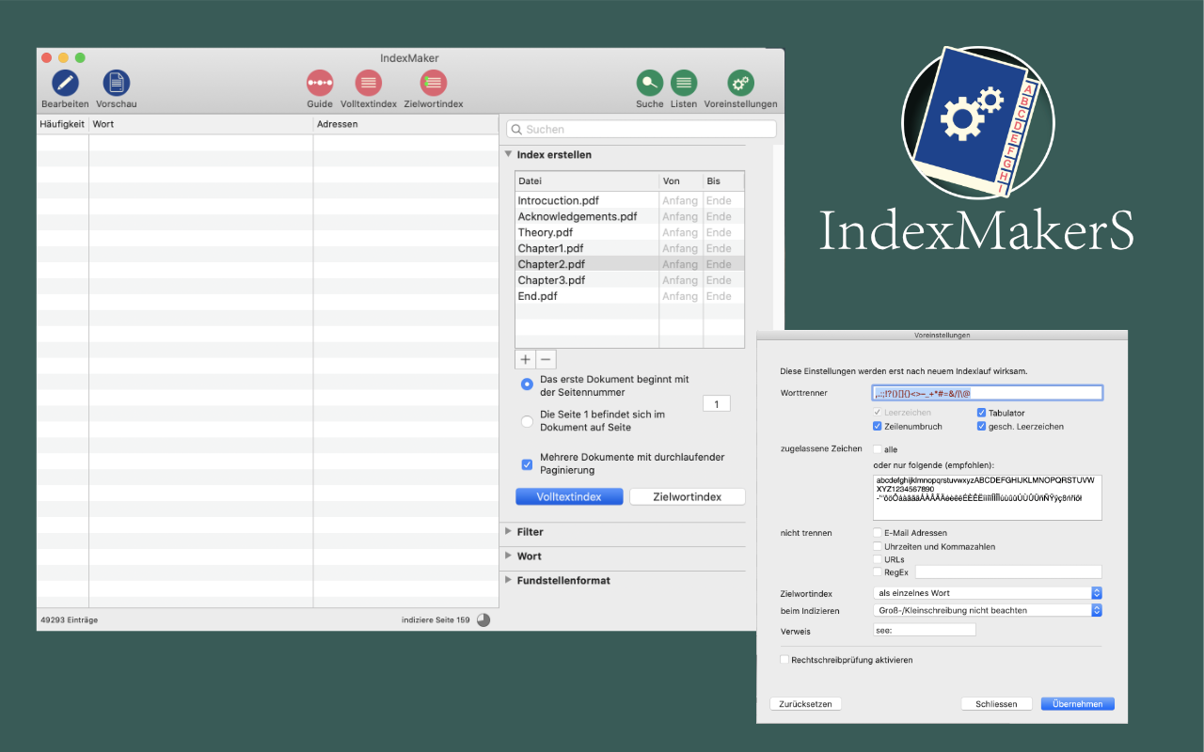Click the Verweis 'see:' field

[x=924, y=630]
